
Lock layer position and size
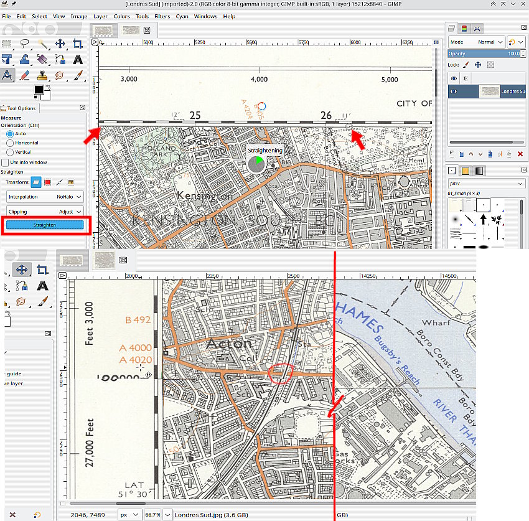click(x=478, y=65)
